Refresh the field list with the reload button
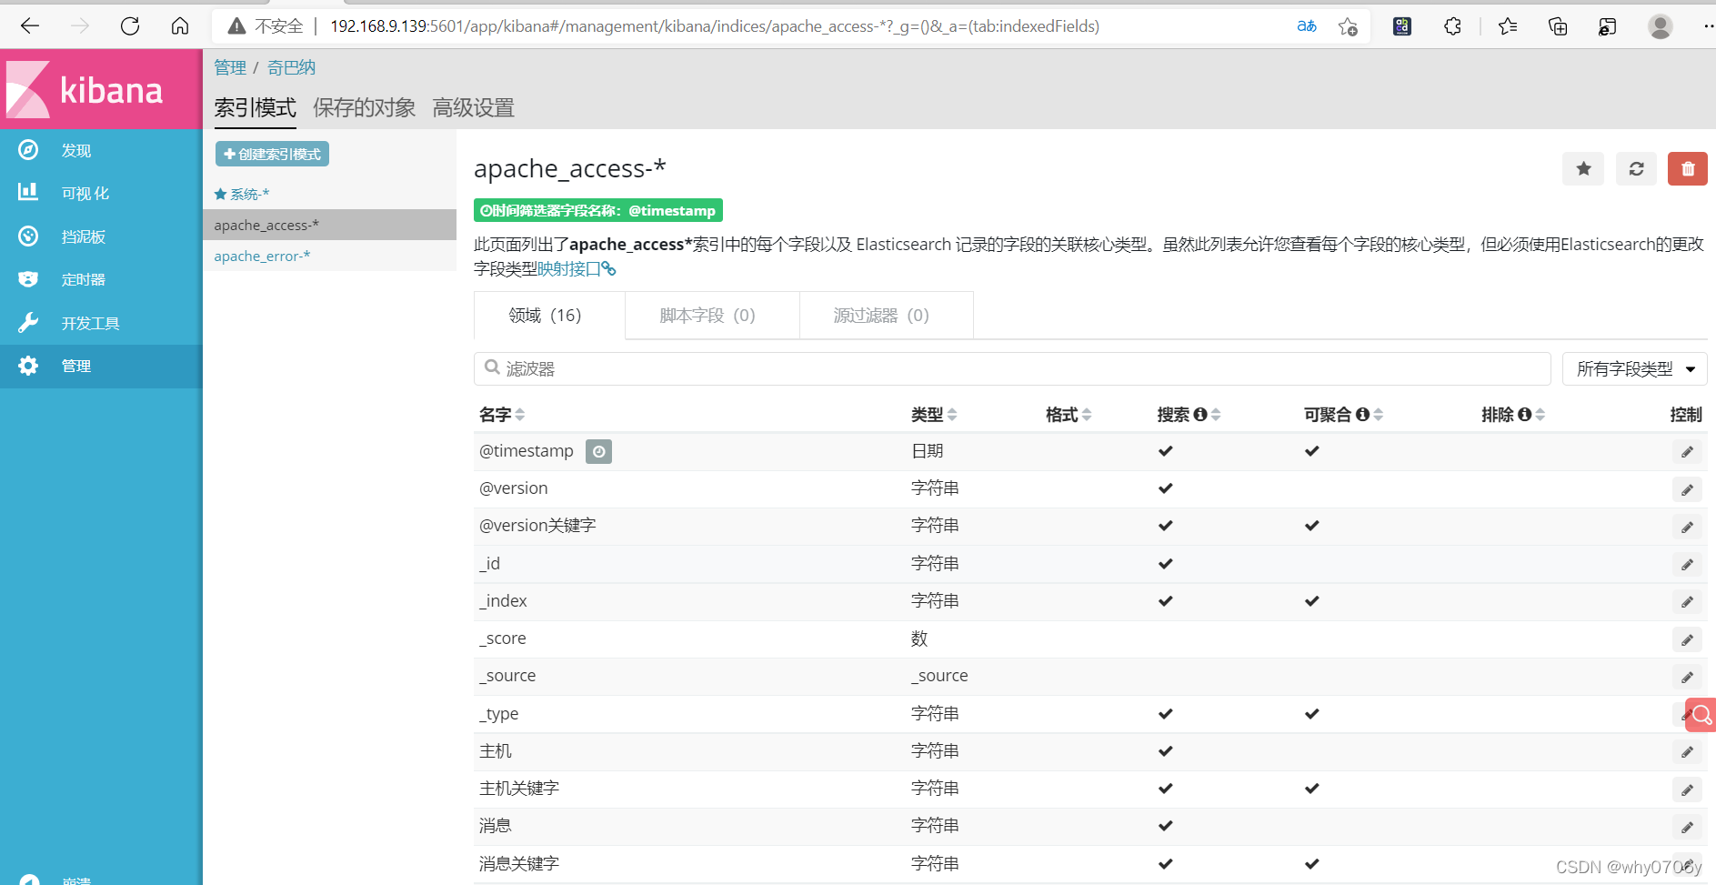 pos(1636,168)
